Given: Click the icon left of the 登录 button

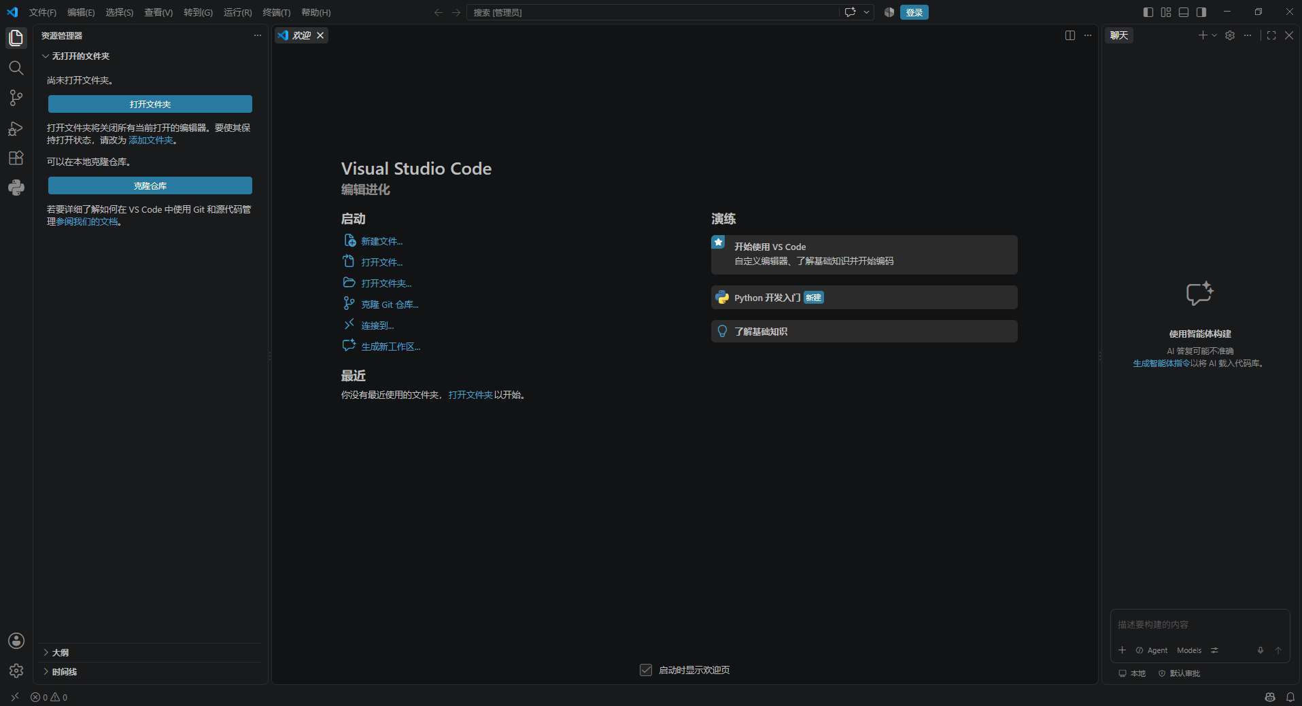Looking at the screenshot, I should pyautogui.click(x=889, y=12).
